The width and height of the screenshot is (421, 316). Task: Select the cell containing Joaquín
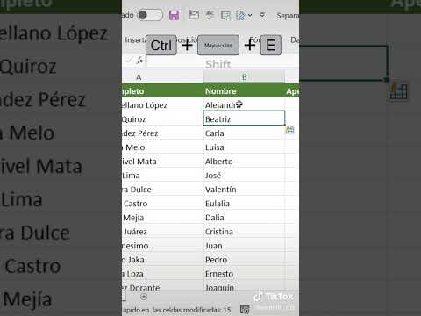coord(244,286)
